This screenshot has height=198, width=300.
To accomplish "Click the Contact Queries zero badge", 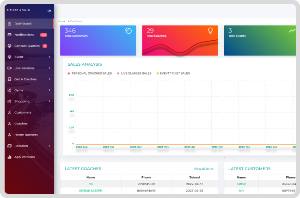I will coord(45,46).
